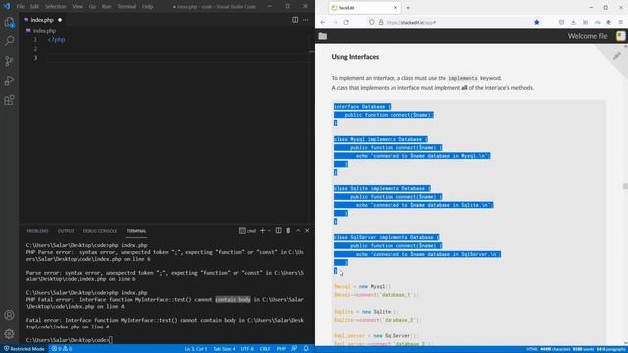Click Restricted Mode in status bar

(x=24, y=349)
